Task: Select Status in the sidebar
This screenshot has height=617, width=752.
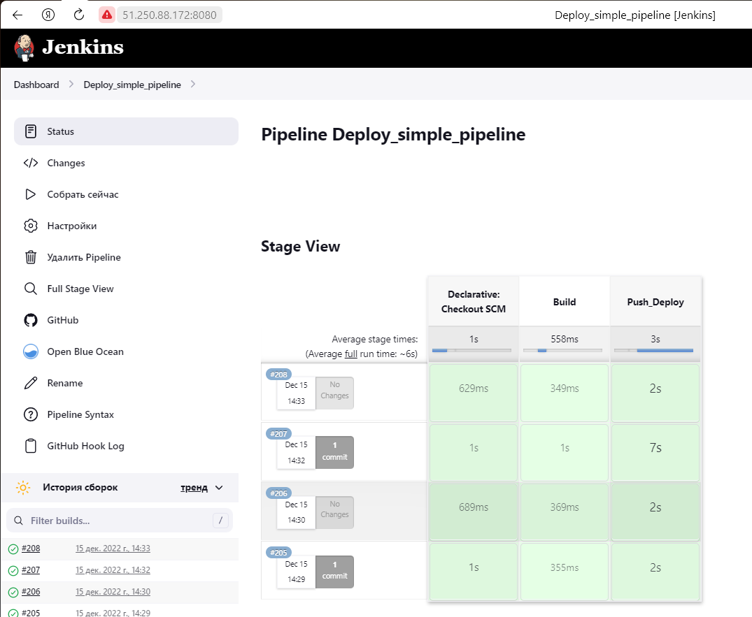Action: pyautogui.click(x=126, y=131)
